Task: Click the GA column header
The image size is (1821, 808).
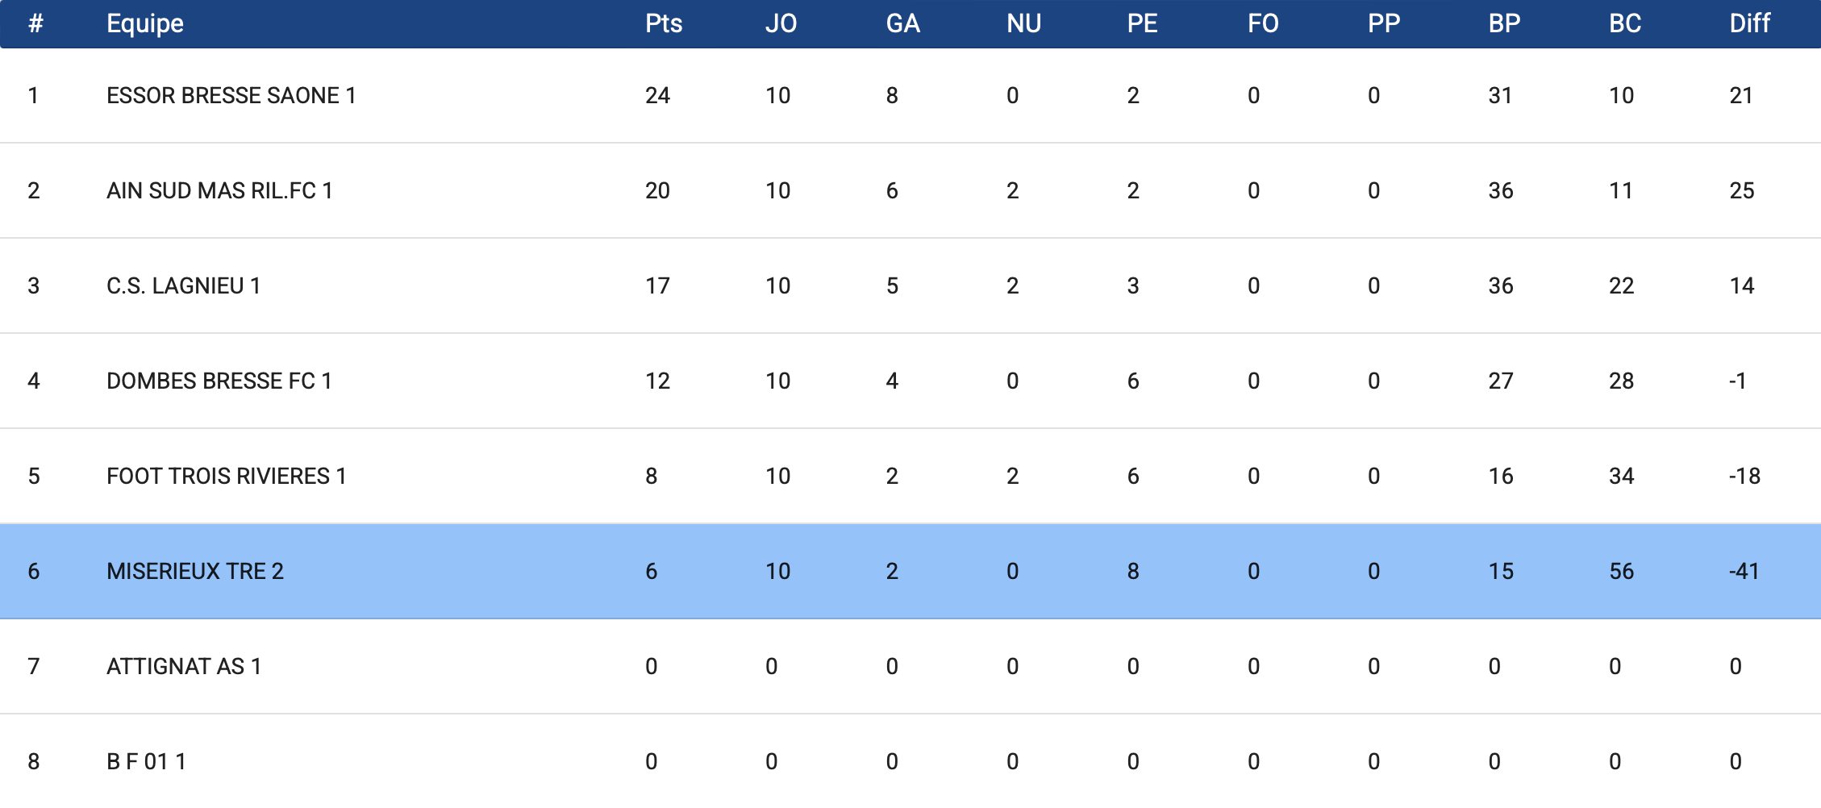Action: 902,23
